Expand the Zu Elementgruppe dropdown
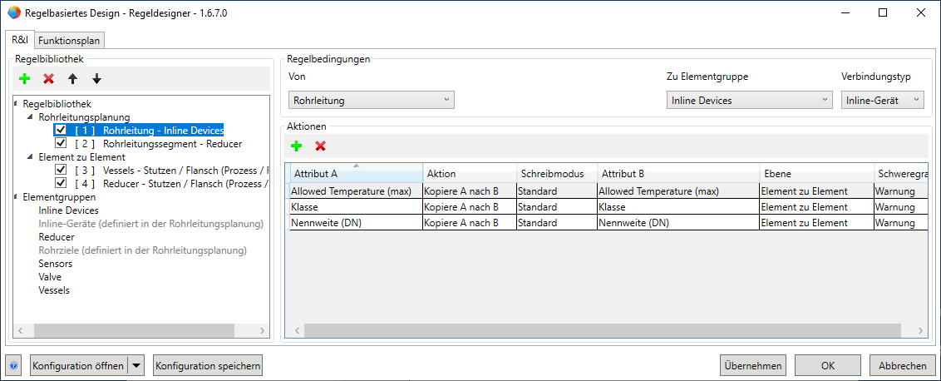Viewport: 941px width, 381px height. click(x=749, y=100)
